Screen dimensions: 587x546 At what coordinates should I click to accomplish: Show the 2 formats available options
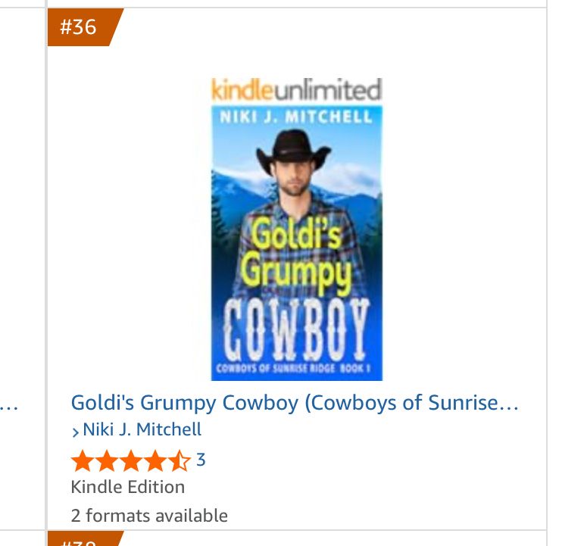point(148,516)
